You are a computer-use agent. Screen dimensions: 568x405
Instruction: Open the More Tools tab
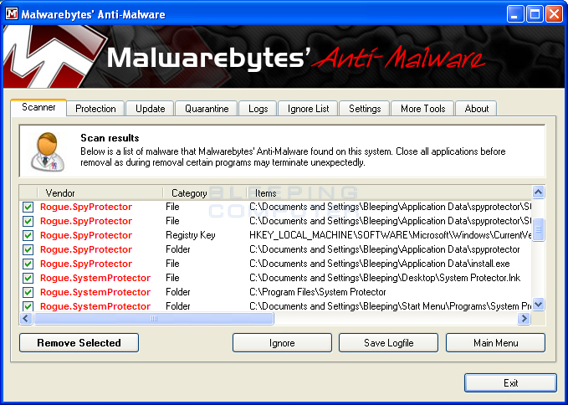(423, 109)
